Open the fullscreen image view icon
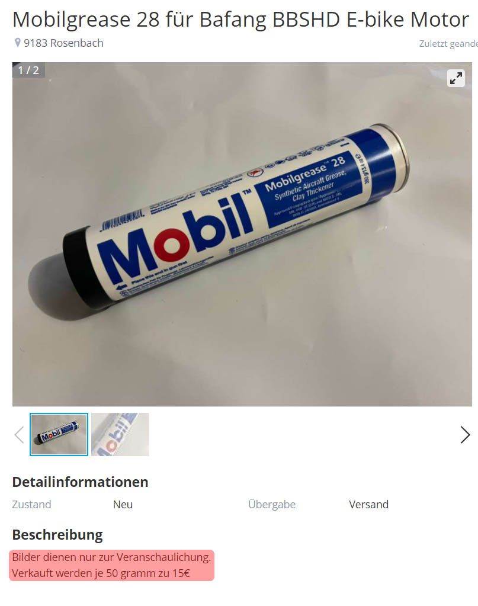 point(456,78)
